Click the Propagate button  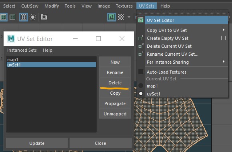pyautogui.click(x=115, y=103)
